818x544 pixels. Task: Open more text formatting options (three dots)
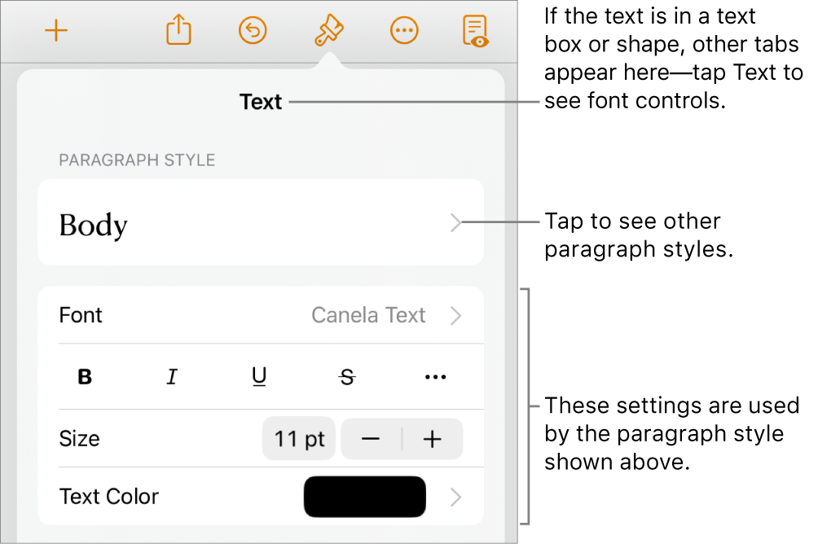[x=436, y=377]
